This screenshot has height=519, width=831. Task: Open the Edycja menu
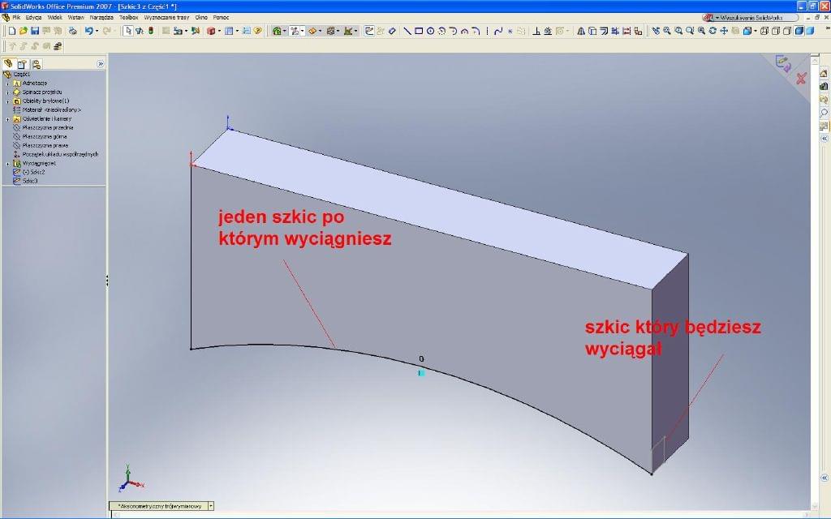coord(33,18)
